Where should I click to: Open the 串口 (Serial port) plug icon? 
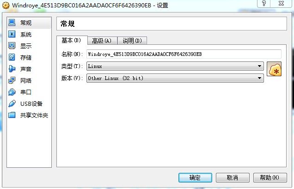coord(12,92)
